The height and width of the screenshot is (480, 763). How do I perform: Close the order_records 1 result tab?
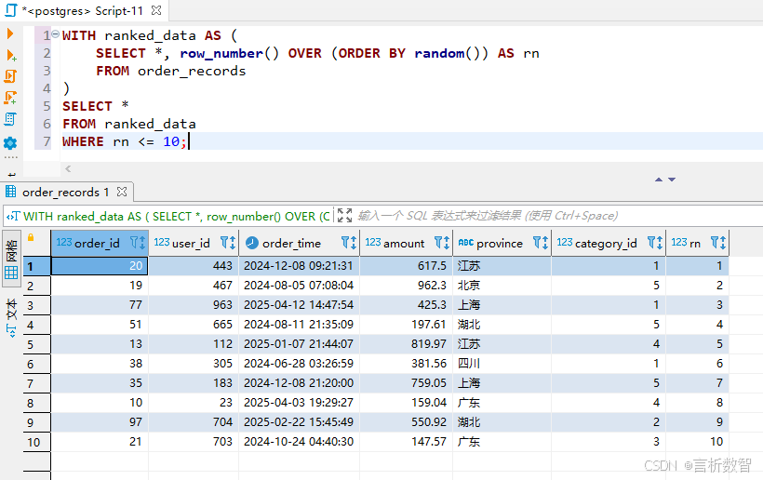[x=122, y=193]
